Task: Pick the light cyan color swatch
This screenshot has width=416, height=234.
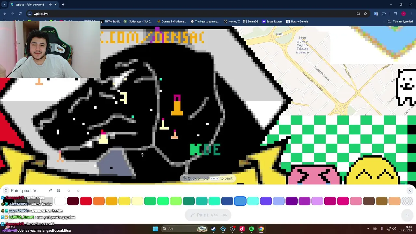Action: (x=253, y=201)
